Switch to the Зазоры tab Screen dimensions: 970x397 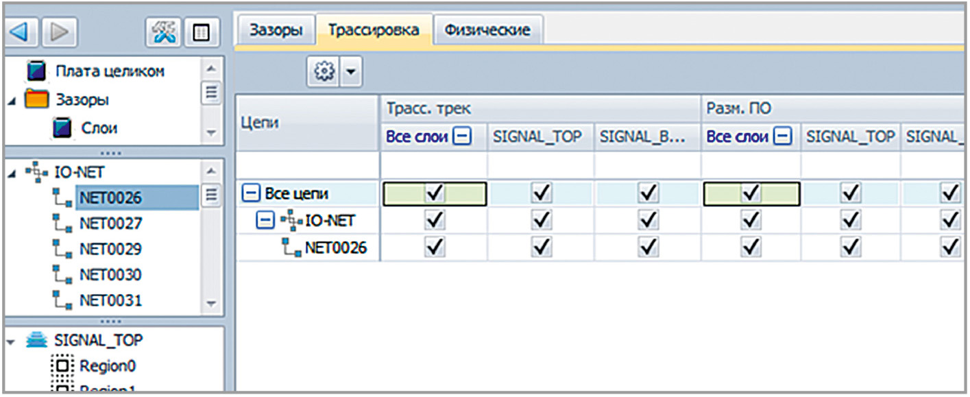click(276, 31)
